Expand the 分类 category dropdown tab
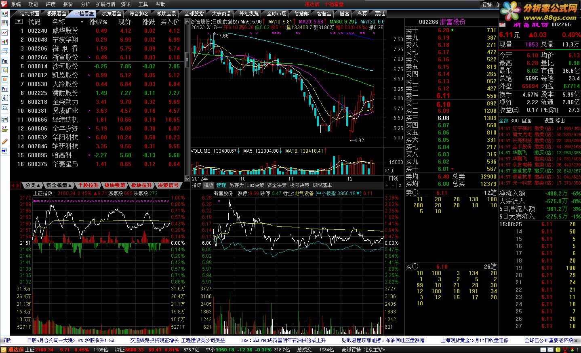The height and width of the screenshot is (353, 581). point(32,185)
